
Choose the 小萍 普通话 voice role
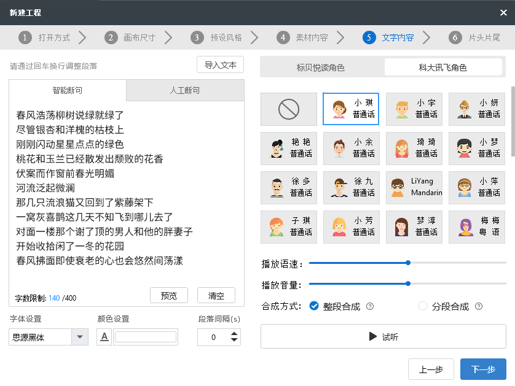(476, 188)
